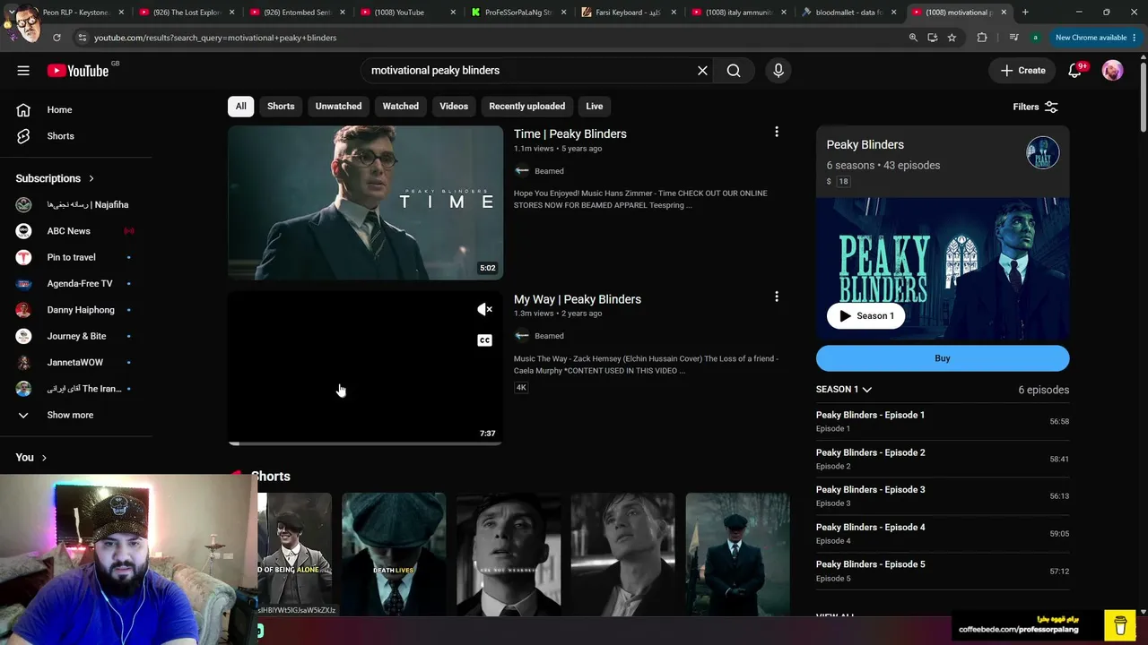Image resolution: width=1148 pixels, height=645 pixels.
Task: Go to YouTube home via the logo
Action: click(x=78, y=71)
